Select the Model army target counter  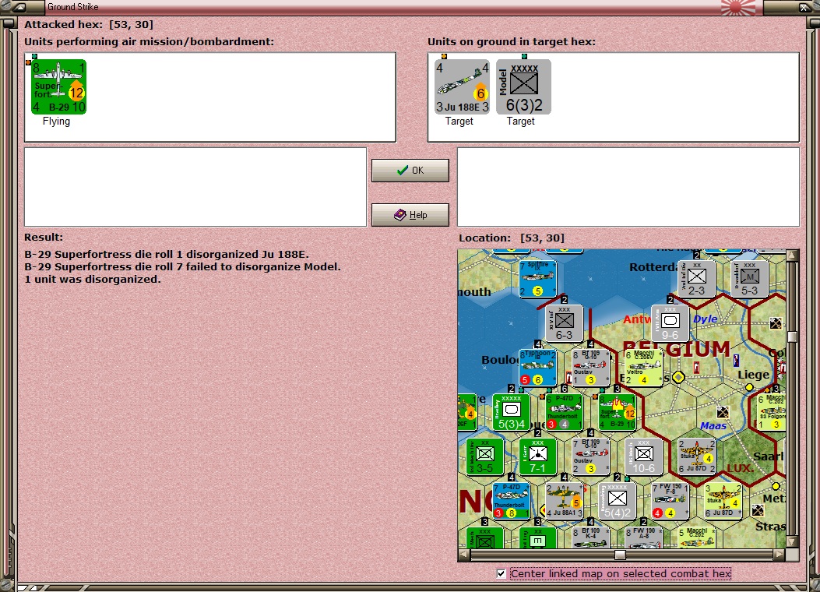coord(523,86)
